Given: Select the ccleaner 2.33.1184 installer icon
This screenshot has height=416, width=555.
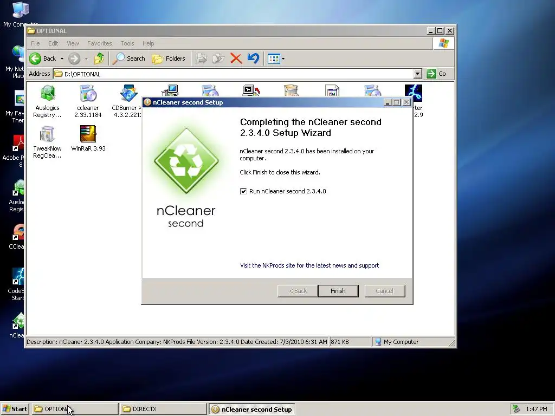Looking at the screenshot, I should pos(88,93).
